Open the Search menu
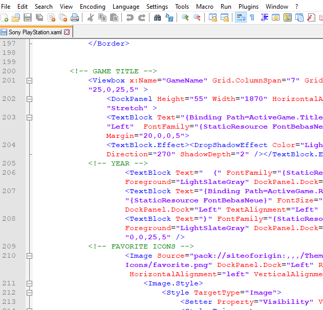Viewport: 323px width, 310px height. [44, 7]
